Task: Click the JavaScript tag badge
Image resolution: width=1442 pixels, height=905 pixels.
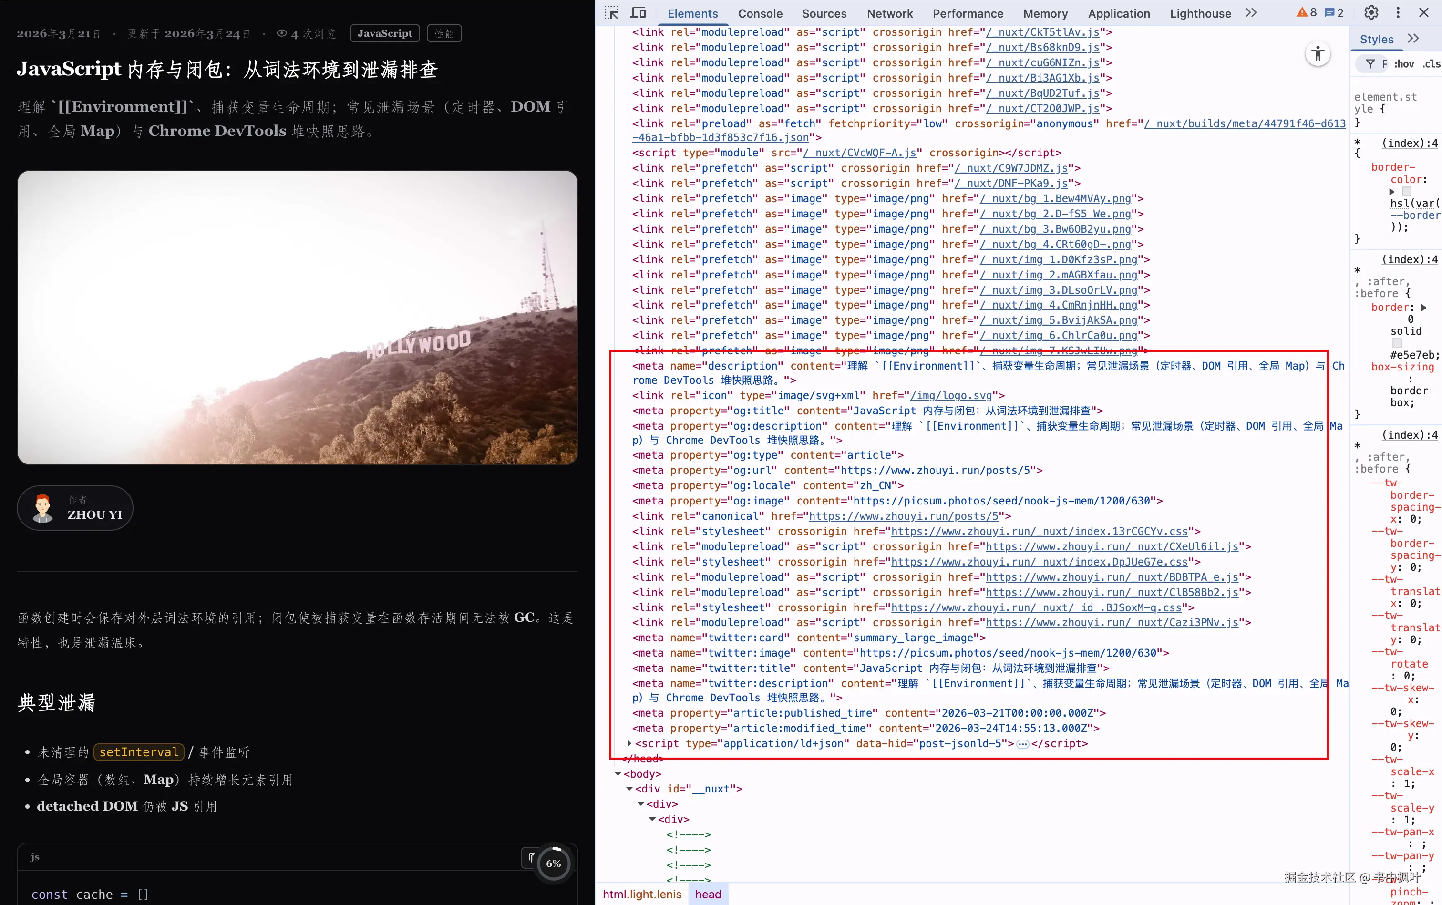Action: point(384,33)
